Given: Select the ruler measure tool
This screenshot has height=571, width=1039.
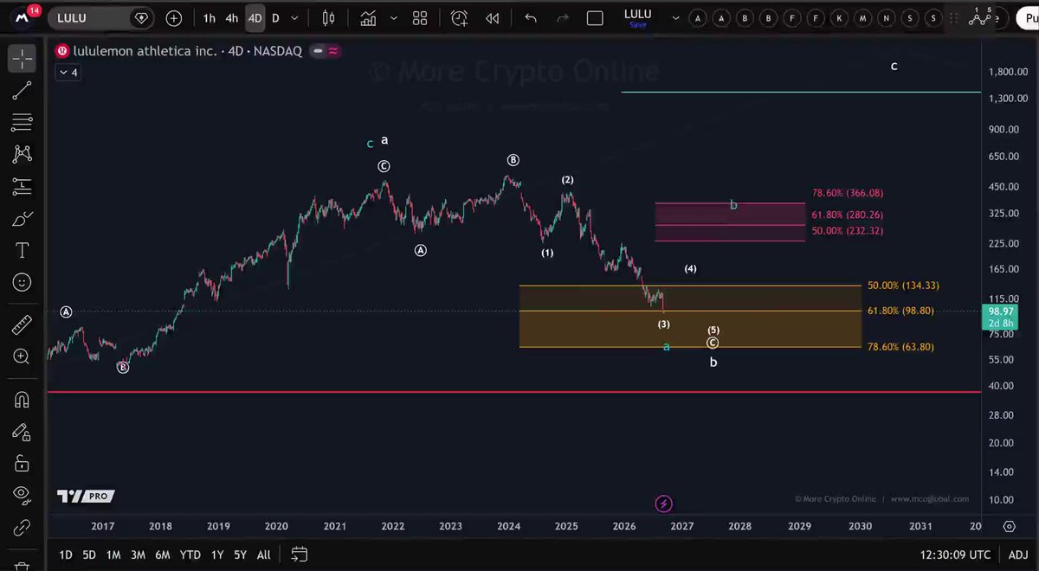Looking at the screenshot, I should click(x=22, y=325).
